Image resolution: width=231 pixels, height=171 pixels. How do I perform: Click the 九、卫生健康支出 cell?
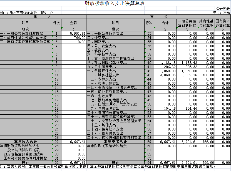tap(115, 67)
